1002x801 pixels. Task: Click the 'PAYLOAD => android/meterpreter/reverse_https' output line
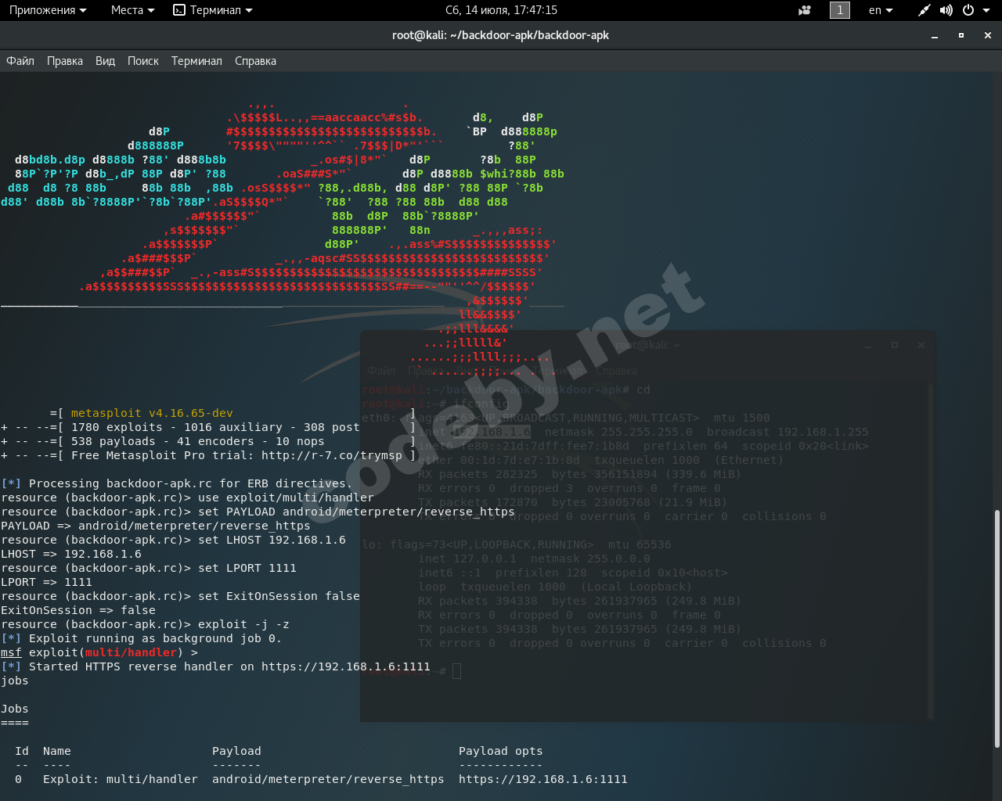click(x=156, y=526)
